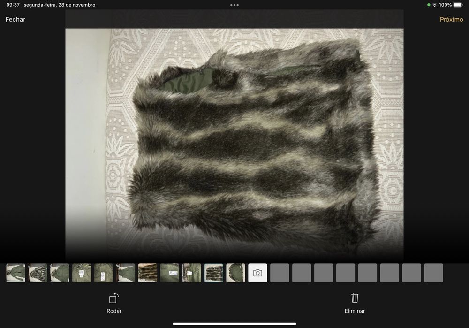469x328 pixels.
Task: Tap the Wi-Fi status icon
Action: point(435,5)
